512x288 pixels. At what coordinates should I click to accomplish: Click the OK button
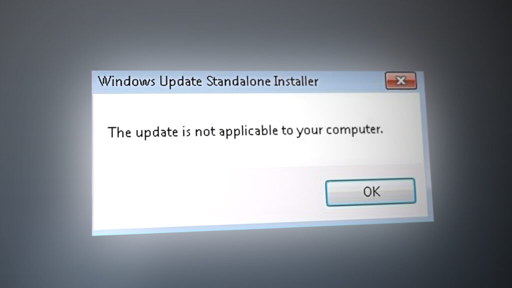point(370,192)
